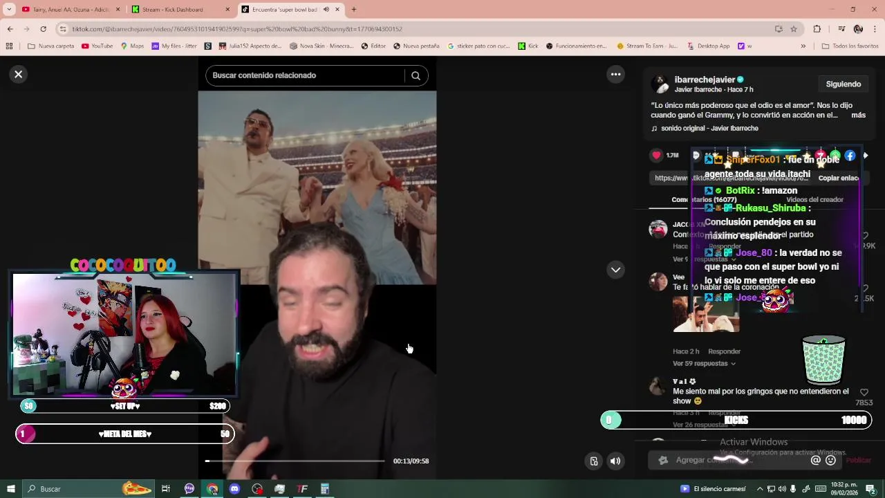This screenshot has width=885, height=498.
Task: Search related content with magnifier icon
Action: tap(416, 75)
